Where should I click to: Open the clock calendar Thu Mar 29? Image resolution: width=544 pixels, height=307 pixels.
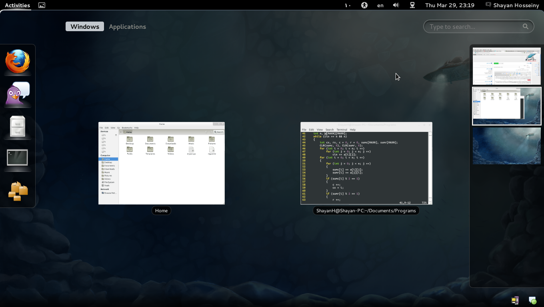click(450, 5)
